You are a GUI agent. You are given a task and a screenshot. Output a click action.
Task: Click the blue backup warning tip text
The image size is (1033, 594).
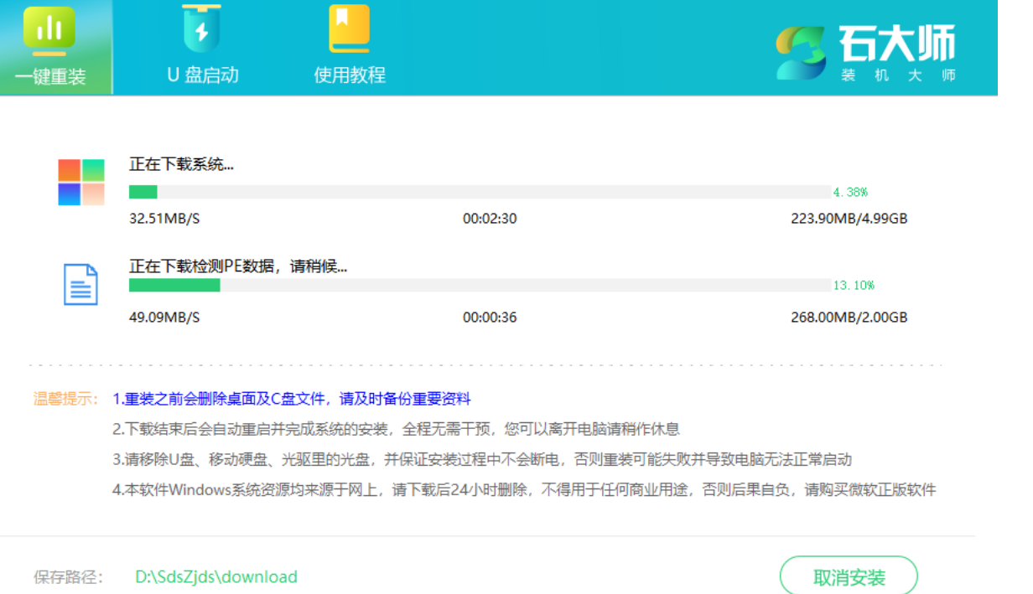point(292,399)
